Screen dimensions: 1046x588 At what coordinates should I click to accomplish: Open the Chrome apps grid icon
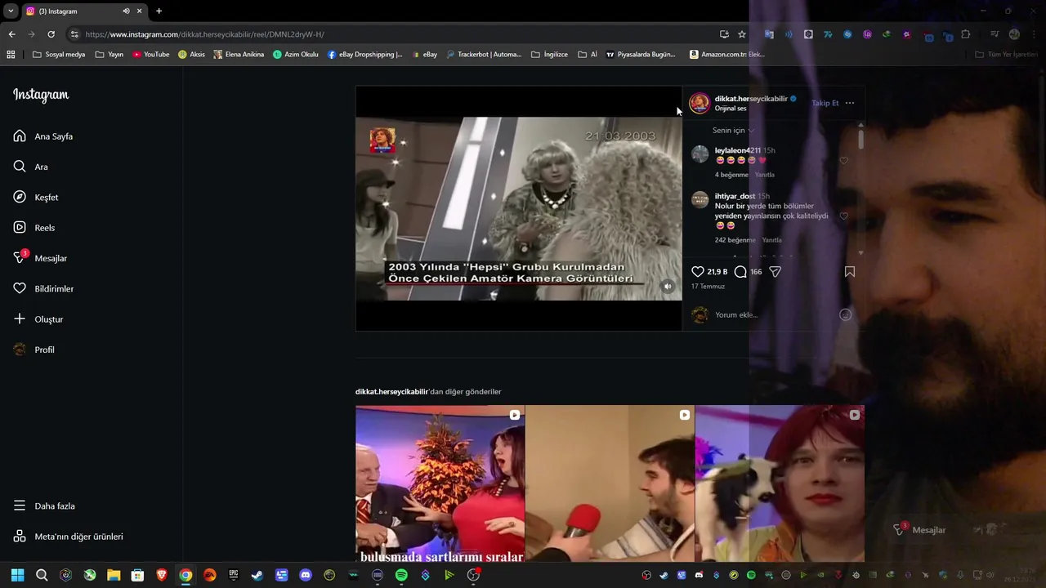tap(11, 55)
